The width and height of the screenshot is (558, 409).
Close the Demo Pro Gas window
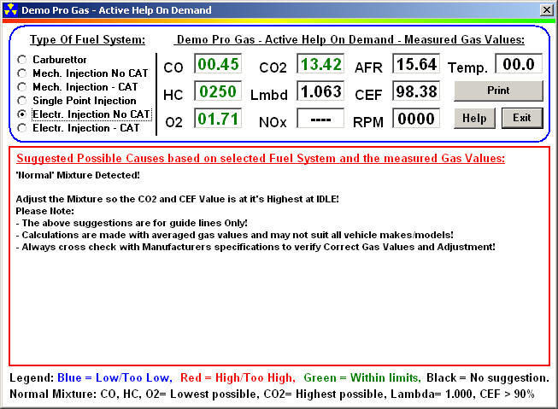[x=546, y=9]
